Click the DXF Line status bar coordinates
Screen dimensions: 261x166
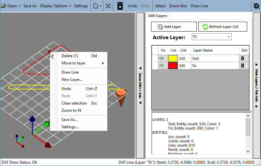(186, 162)
